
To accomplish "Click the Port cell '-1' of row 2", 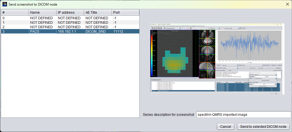I will point(126,27).
